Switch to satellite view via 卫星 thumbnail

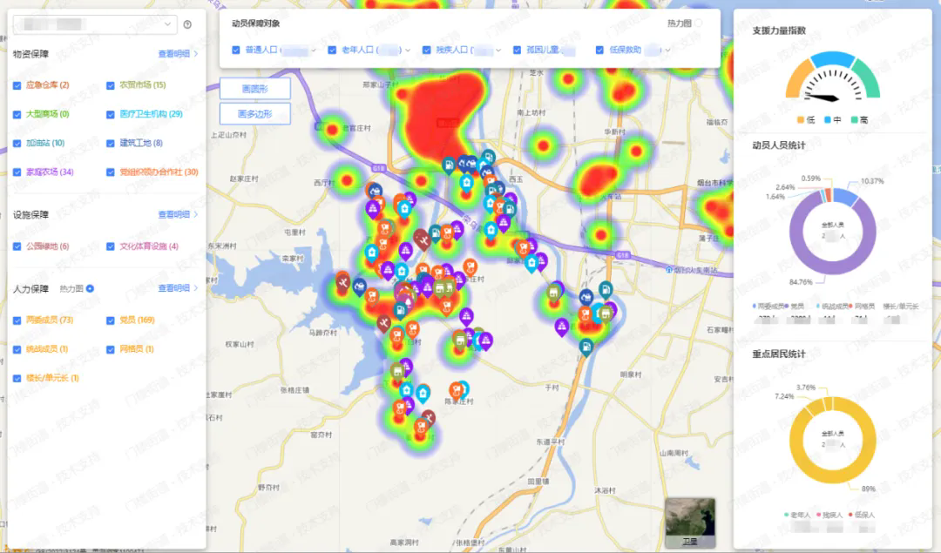pyautogui.click(x=690, y=523)
